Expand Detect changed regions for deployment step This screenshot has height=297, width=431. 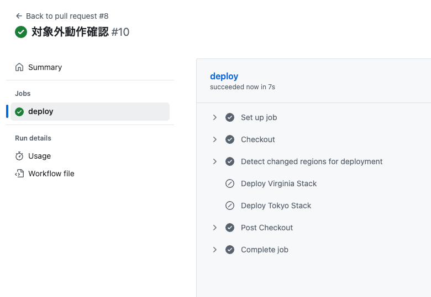tap(215, 161)
